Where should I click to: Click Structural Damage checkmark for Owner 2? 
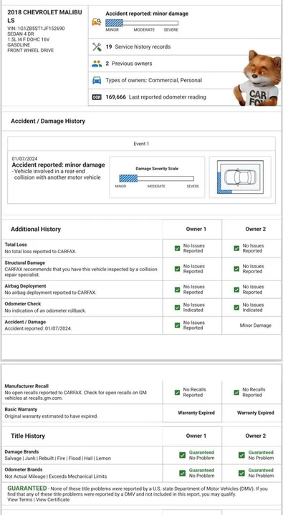tap(236, 269)
